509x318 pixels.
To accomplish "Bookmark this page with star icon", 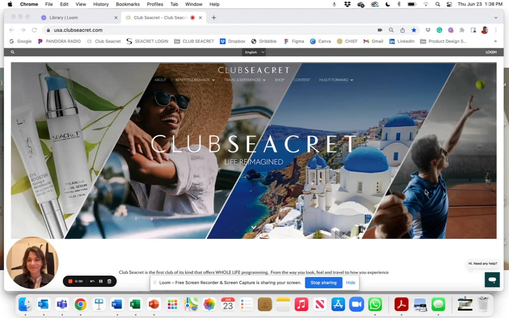I will [x=414, y=30].
